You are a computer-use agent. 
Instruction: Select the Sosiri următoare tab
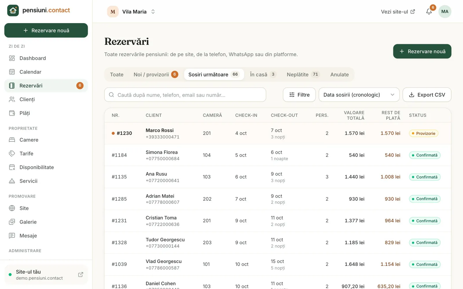214,75
